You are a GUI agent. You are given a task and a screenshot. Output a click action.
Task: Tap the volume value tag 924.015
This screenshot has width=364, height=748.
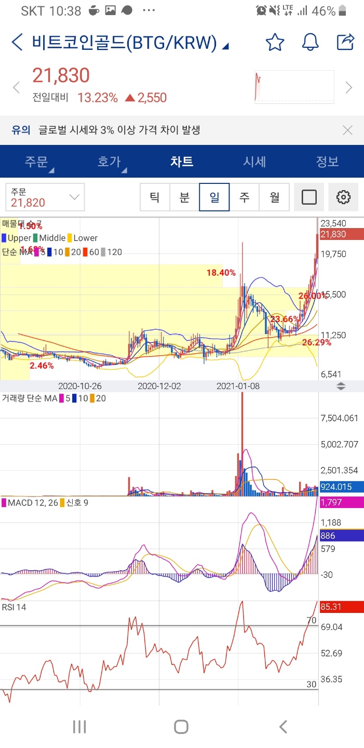[341, 487]
